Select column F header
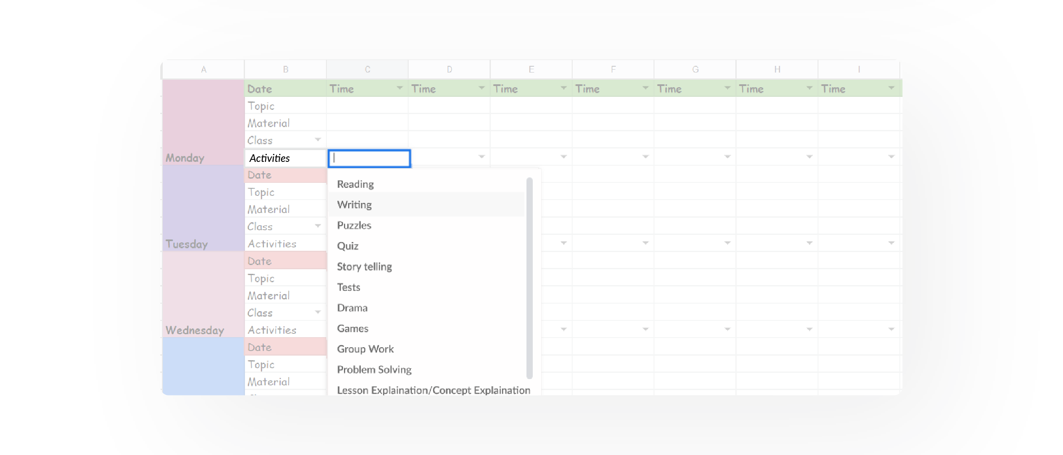This screenshot has height=455, width=1063. 613,69
